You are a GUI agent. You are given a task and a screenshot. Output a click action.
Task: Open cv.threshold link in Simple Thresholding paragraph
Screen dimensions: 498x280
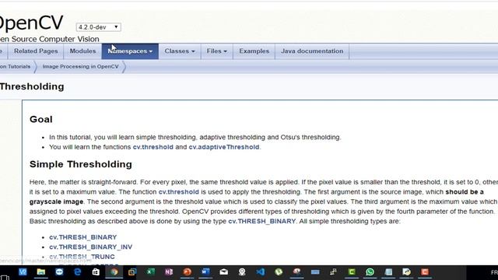[178, 192]
